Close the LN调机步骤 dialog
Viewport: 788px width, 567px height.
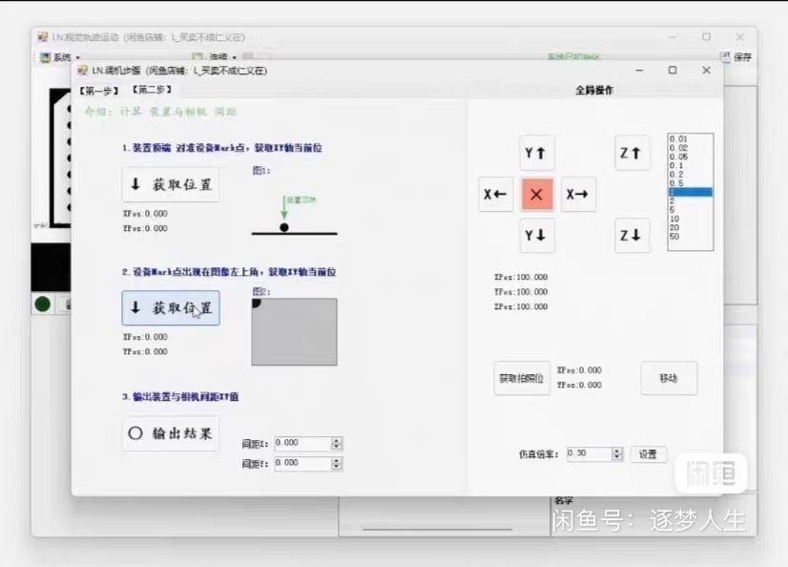[x=706, y=71]
